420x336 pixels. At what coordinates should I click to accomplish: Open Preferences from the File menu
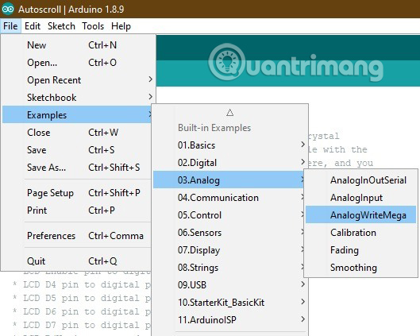coord(77,236)
